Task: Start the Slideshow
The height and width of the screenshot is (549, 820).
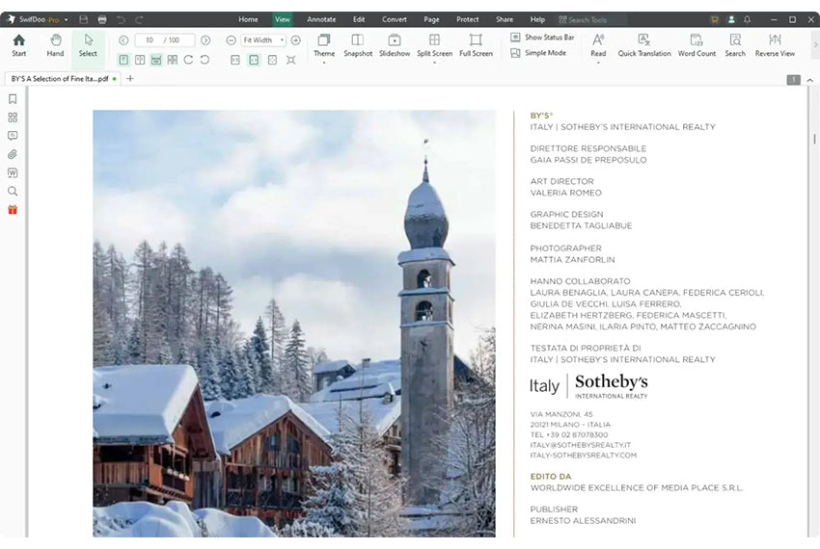Action: (x=395, y=45)
